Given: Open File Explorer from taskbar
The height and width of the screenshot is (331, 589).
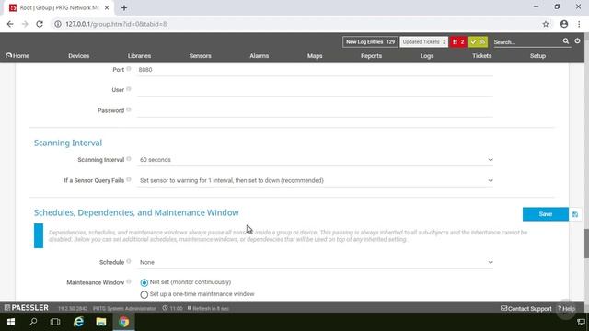Looking at the screenshot, I should (x=101, y=322).
